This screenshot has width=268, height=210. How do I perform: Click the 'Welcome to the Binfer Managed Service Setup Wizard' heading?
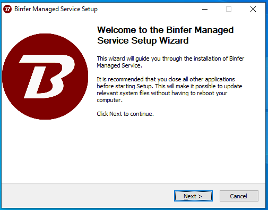coord(166,35)
